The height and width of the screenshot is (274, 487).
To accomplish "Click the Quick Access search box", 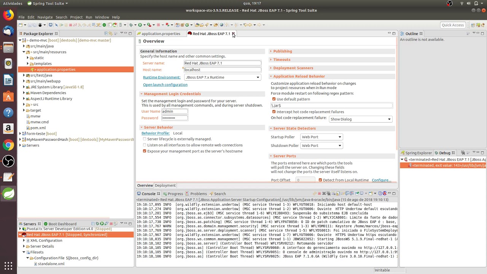I will pos(453,25).
